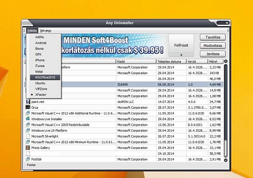
Task: Click the Visual C++ 2005 Redistributable icon
Action: point(28,125)
